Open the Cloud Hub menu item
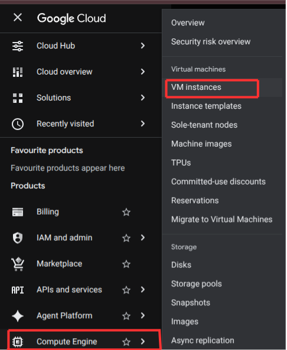The height and width of the screenshot is (350, 287). click(x=56, y=46)
